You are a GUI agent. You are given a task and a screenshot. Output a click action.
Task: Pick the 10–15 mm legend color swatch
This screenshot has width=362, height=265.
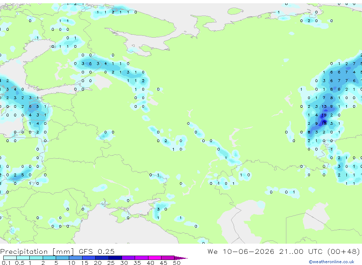tap(76, 258)
